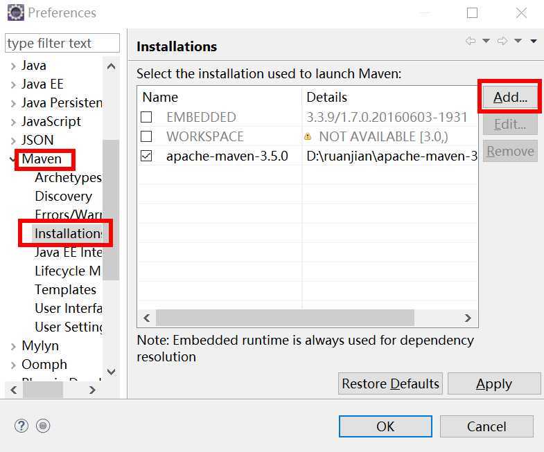Open the User Interface page under Maven
This screenshot has width=544, height=452.
[69, 309]
